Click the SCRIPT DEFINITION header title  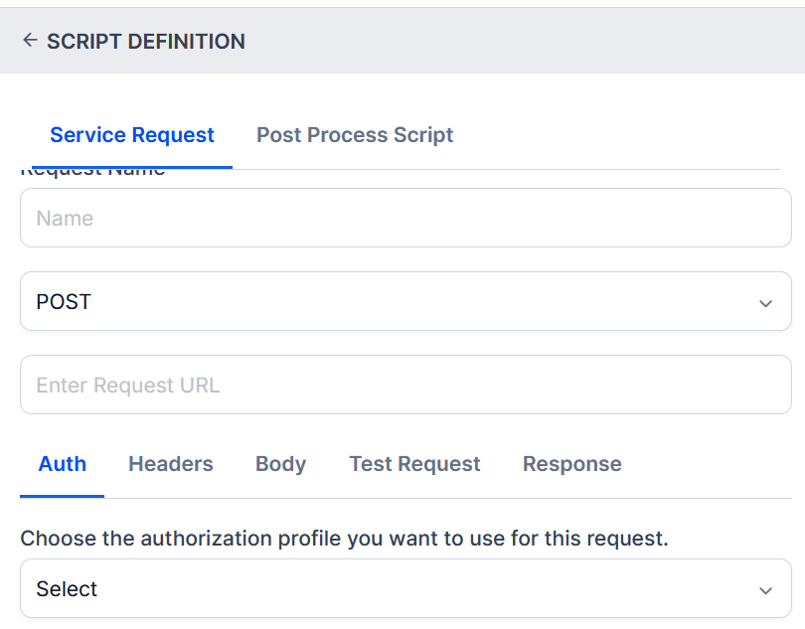click(146, 41)
